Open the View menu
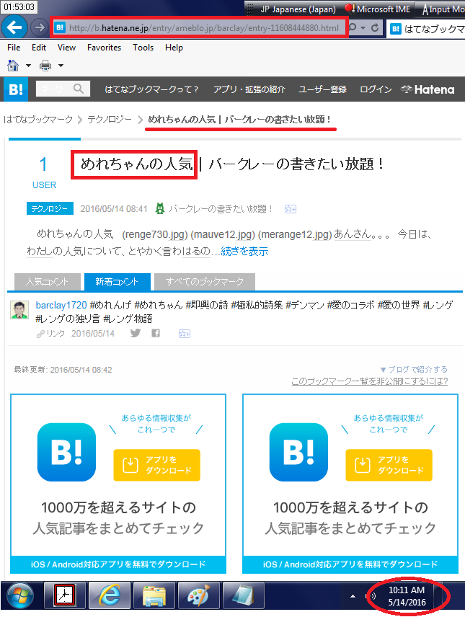Screen dimensions: 465x617 coord(66,48)
